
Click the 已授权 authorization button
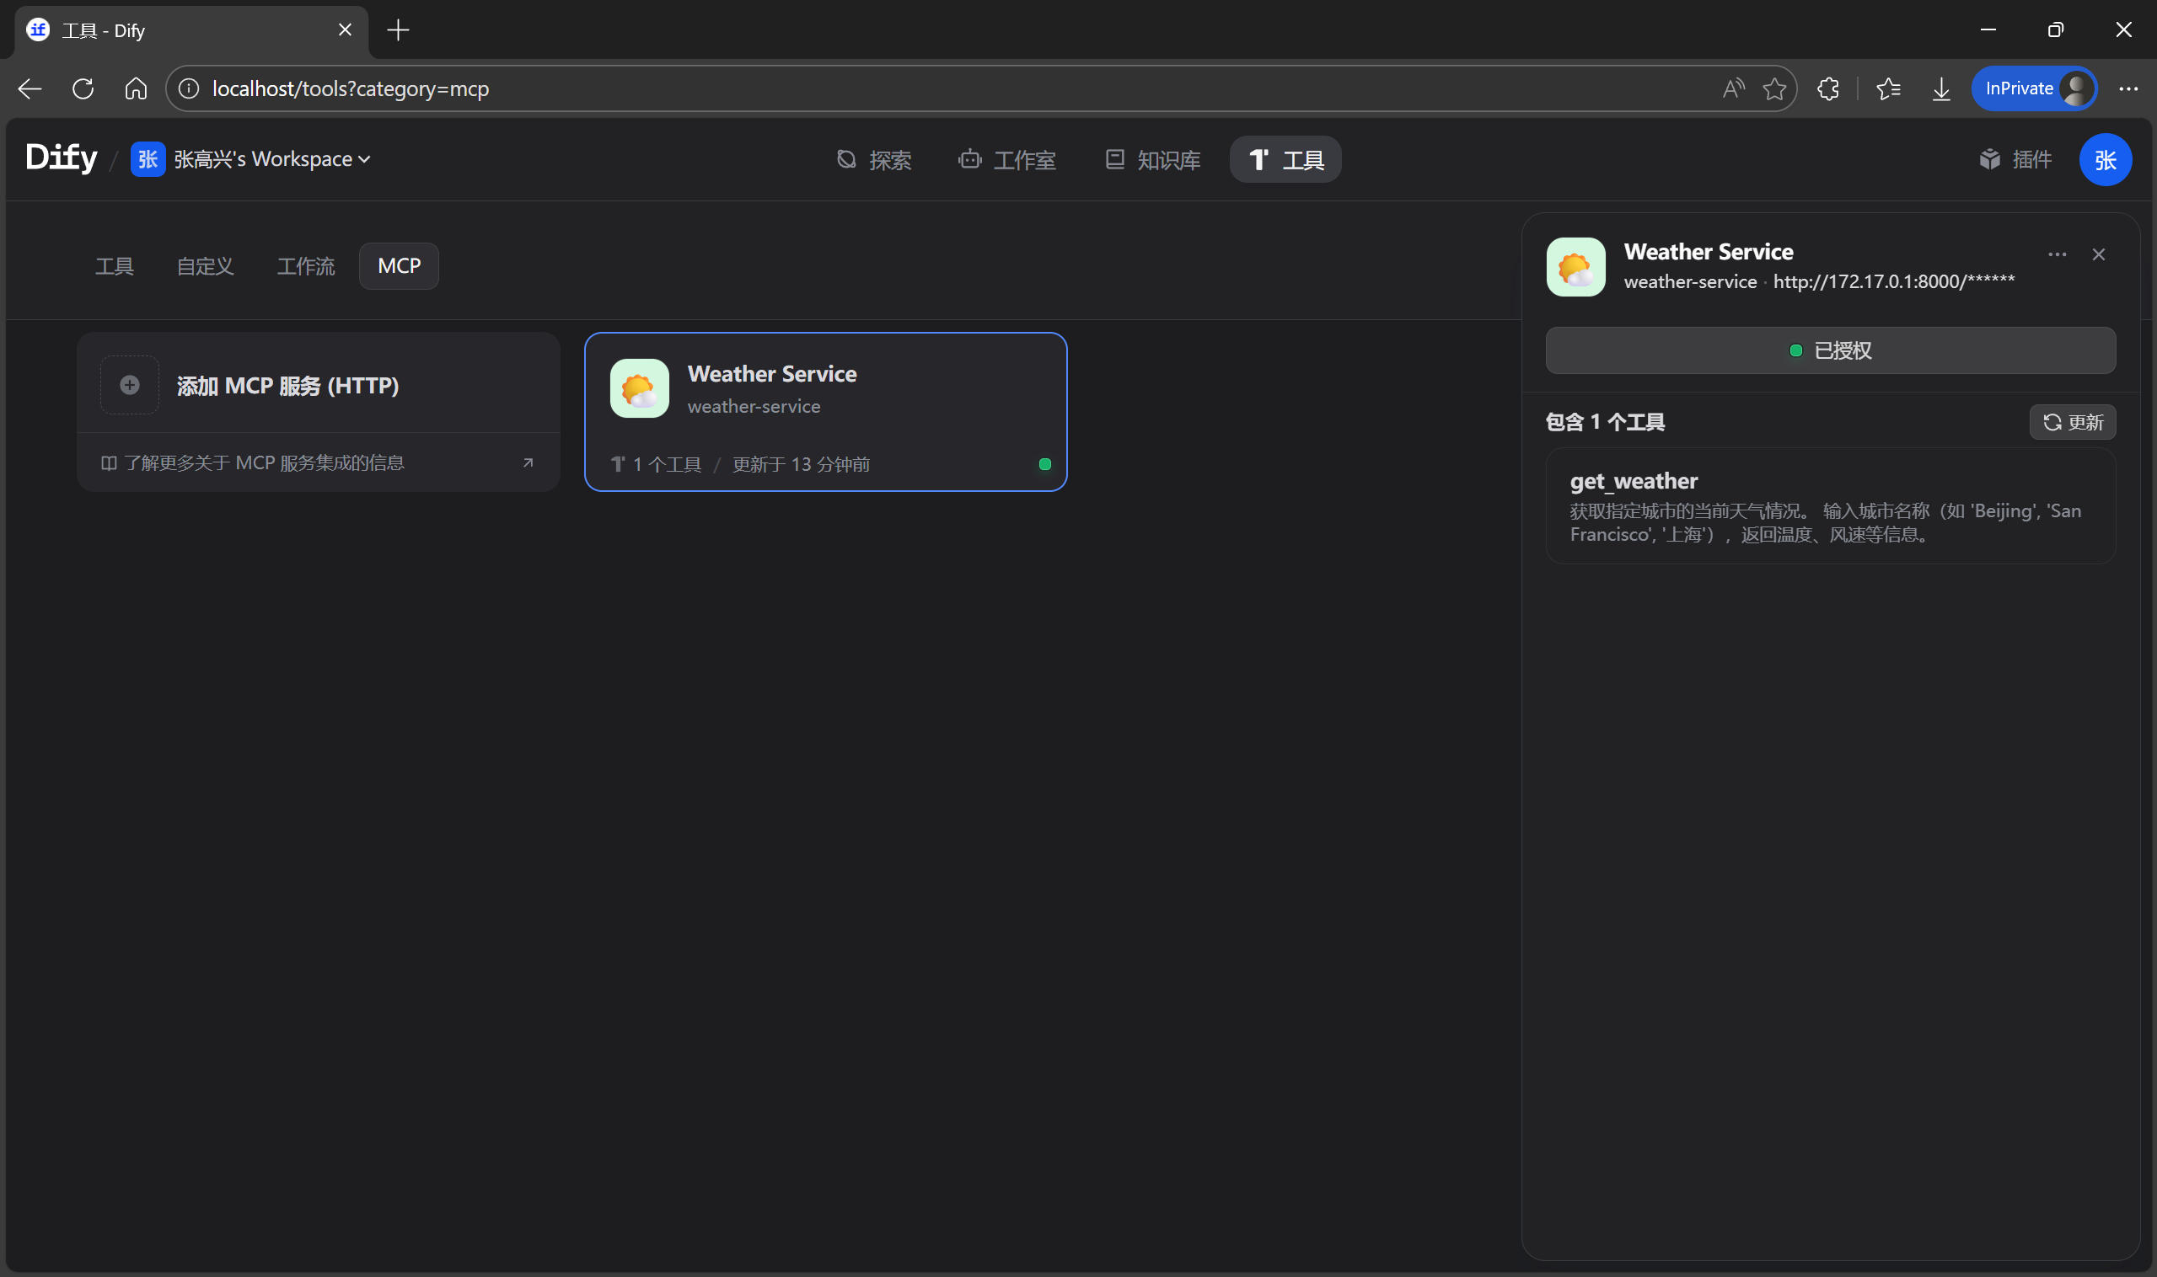pos(1830,350)
